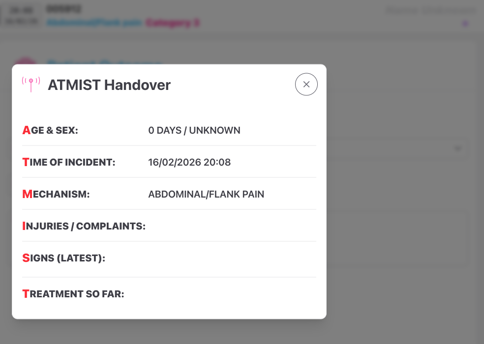Select the TIME OF INCIDENT value 16/02/2026 20:08
Viewport: 484px width, 344px height.
(x=189, y=162)
